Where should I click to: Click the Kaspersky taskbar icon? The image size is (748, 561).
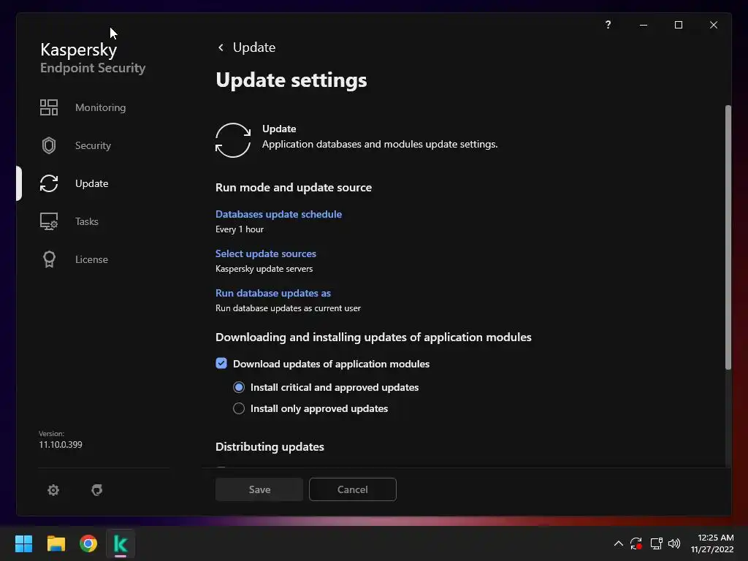tap(121, 543)
